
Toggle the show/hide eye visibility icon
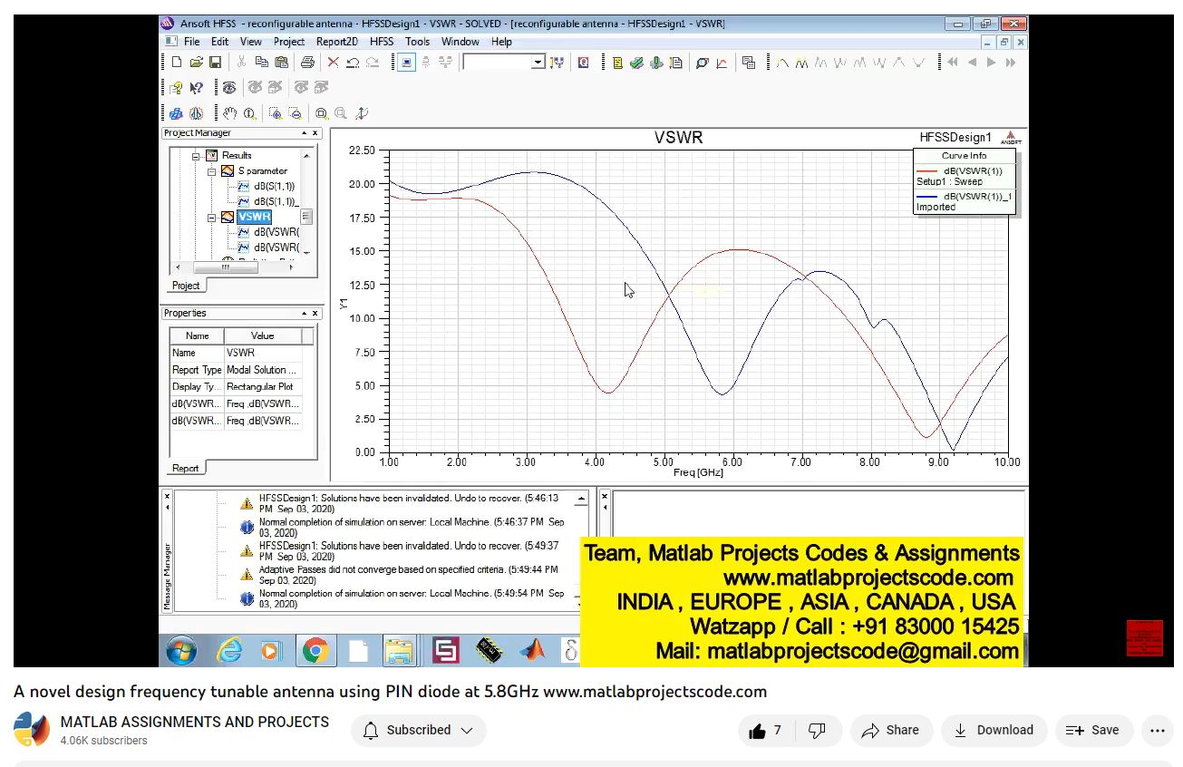tap(229, 88)
